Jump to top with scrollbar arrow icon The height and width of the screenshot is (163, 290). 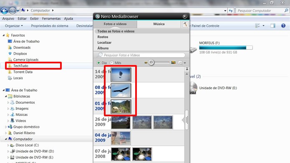(187, 69)
